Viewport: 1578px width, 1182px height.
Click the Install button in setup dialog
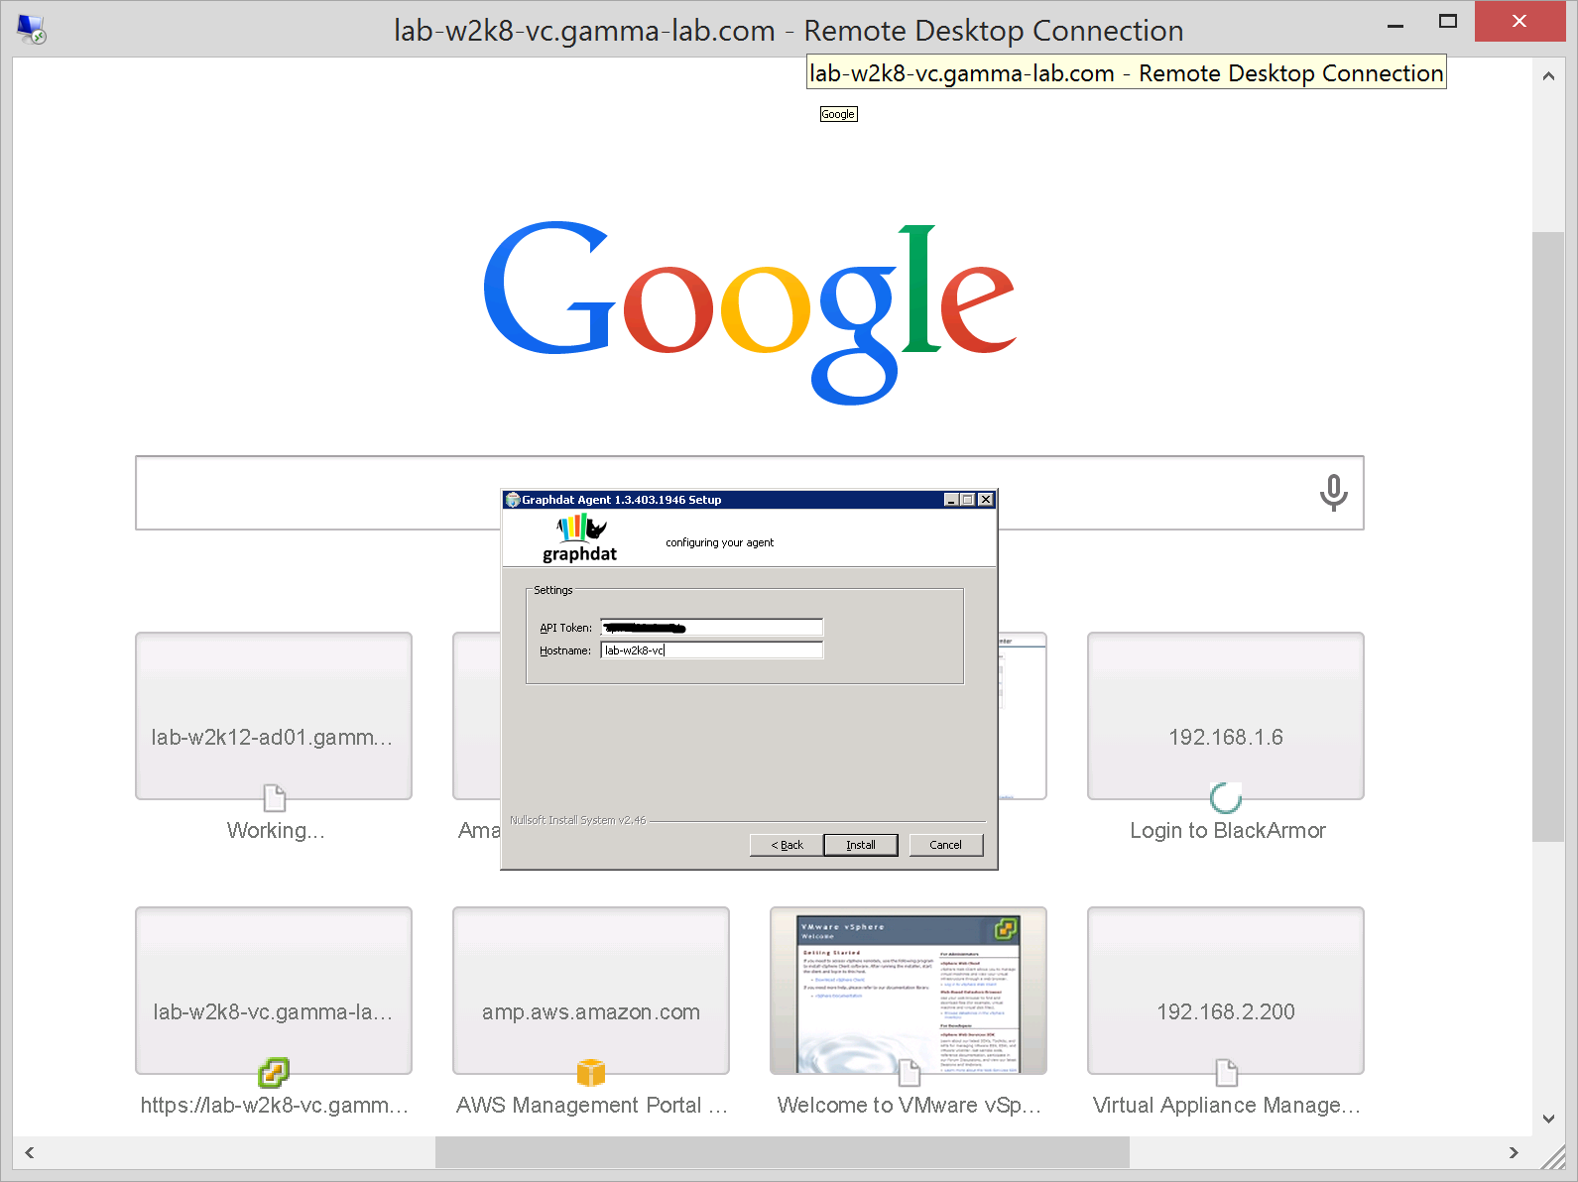click(x=860, y=845)
